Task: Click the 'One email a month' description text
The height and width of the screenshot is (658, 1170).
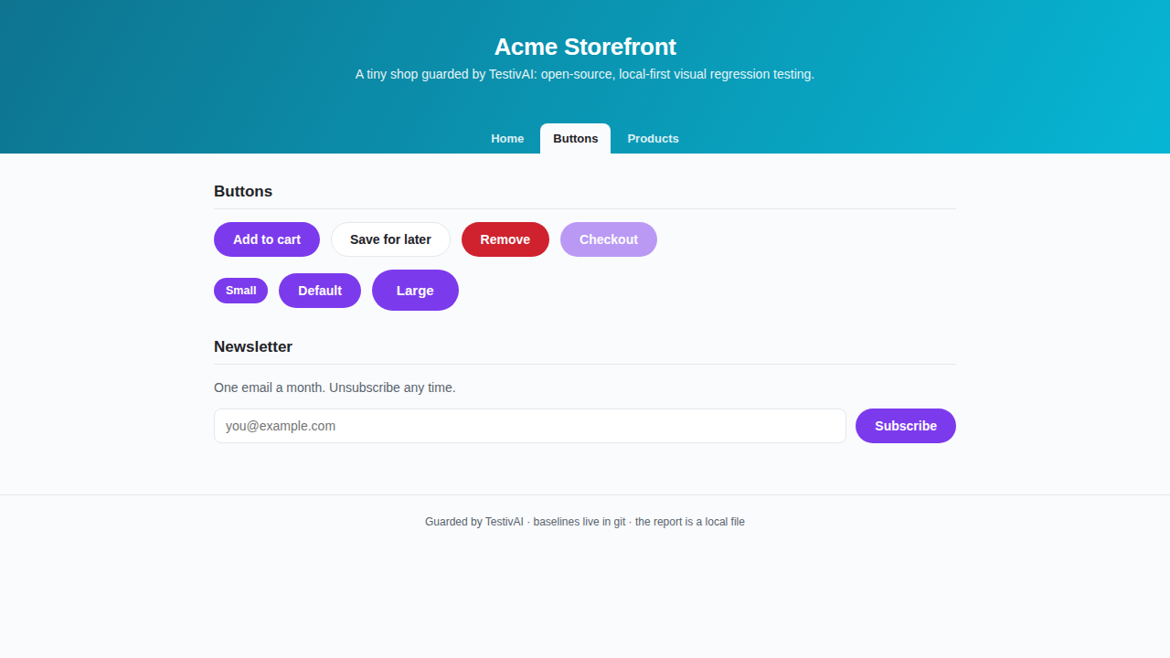Action: (335, 387)
